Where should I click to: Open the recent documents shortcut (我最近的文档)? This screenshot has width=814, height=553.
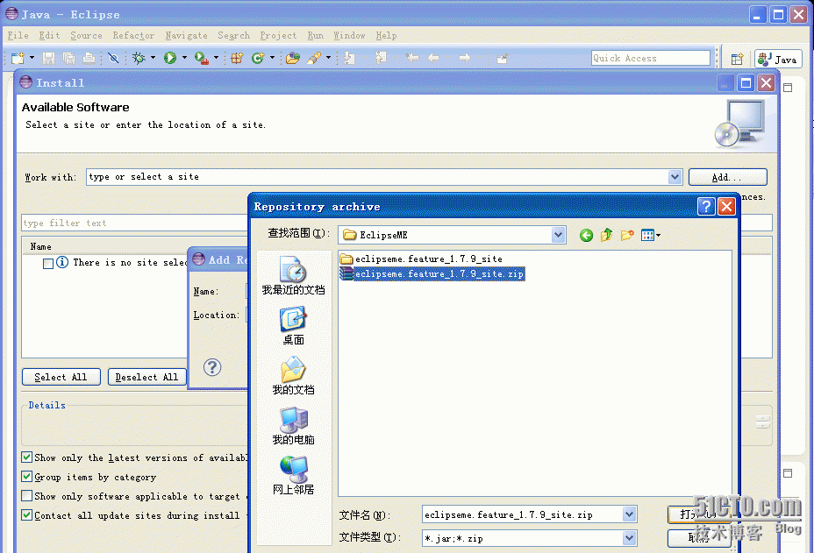point(293,275)
